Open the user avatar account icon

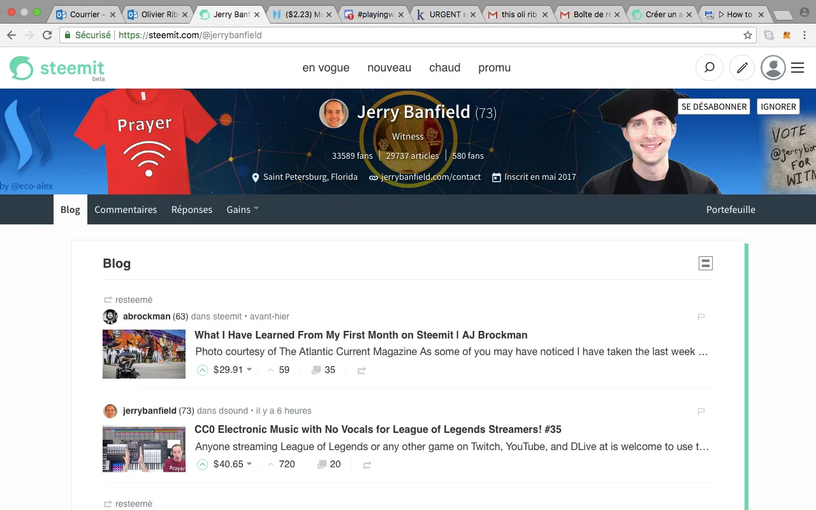click(773, 68)
